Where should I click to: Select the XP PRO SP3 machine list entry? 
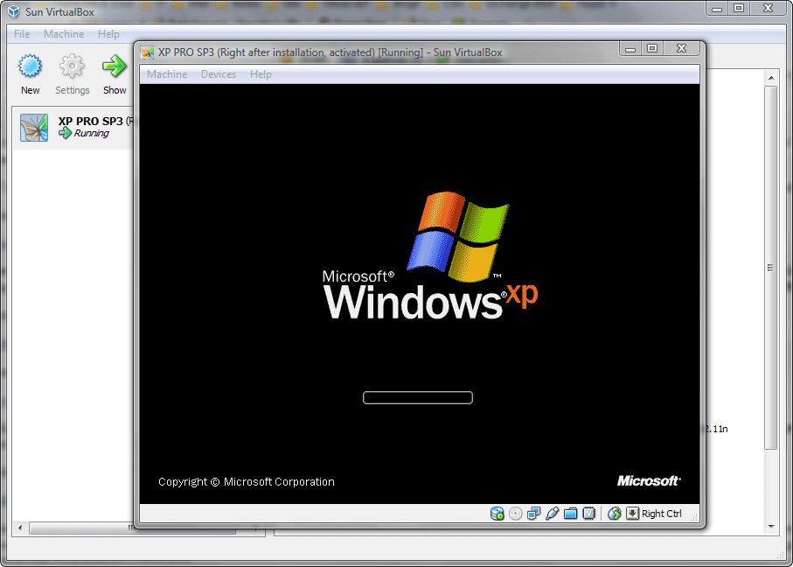click(73, 128)
